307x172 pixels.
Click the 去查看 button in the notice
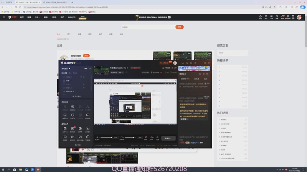tap(184, 119)
